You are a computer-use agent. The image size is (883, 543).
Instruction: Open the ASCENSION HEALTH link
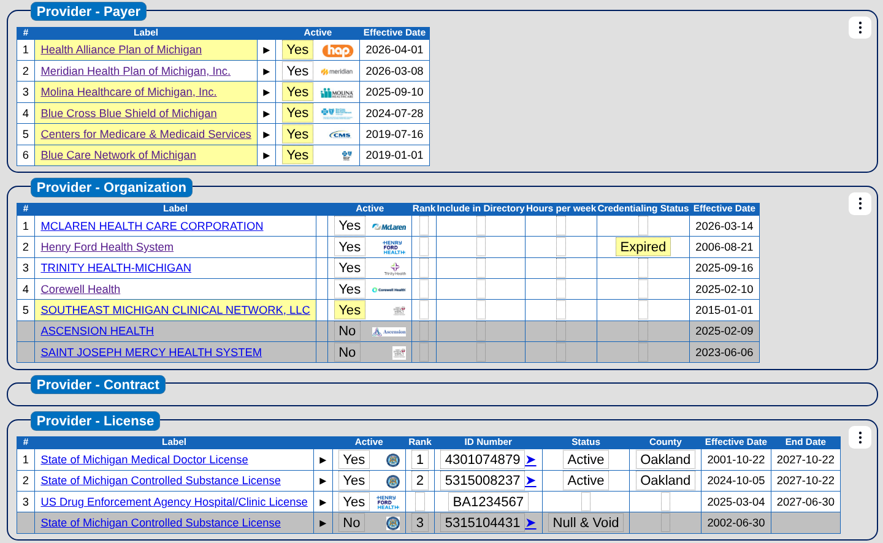(97, 331)
